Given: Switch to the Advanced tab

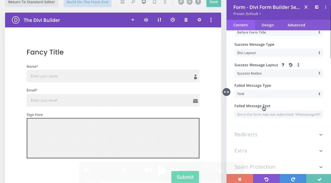Looking at the screenshot, I should (x=296, y=25).
